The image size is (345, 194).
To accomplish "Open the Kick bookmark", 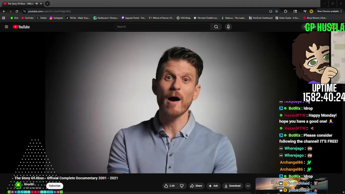I will 14,18.
